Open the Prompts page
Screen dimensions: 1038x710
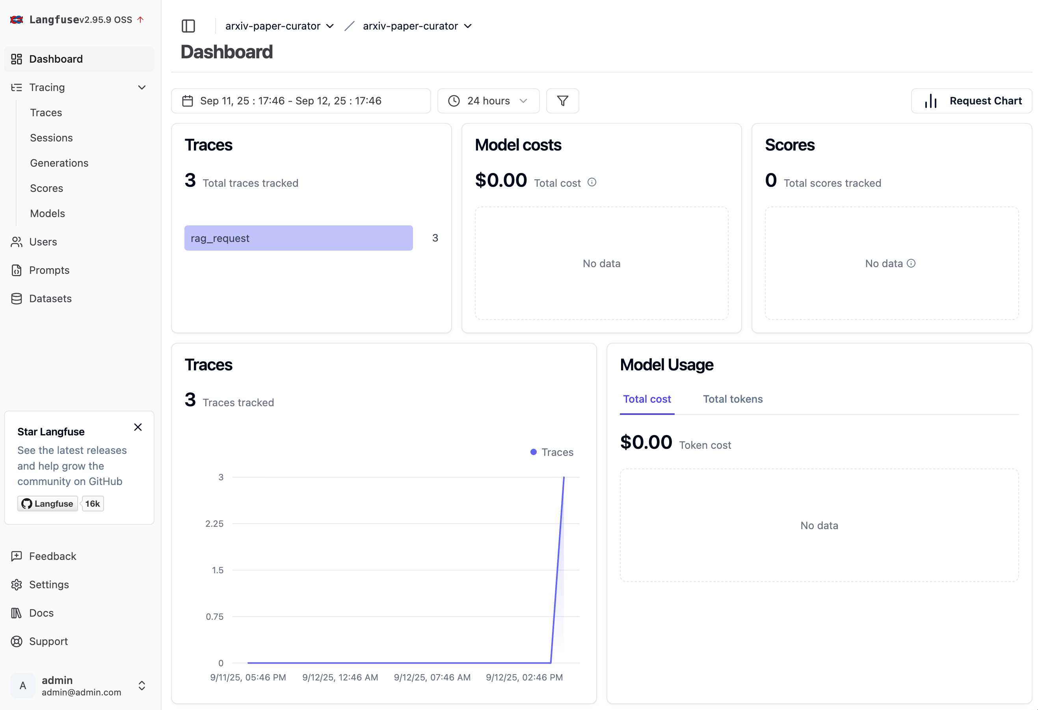click(x=49, y=270)
